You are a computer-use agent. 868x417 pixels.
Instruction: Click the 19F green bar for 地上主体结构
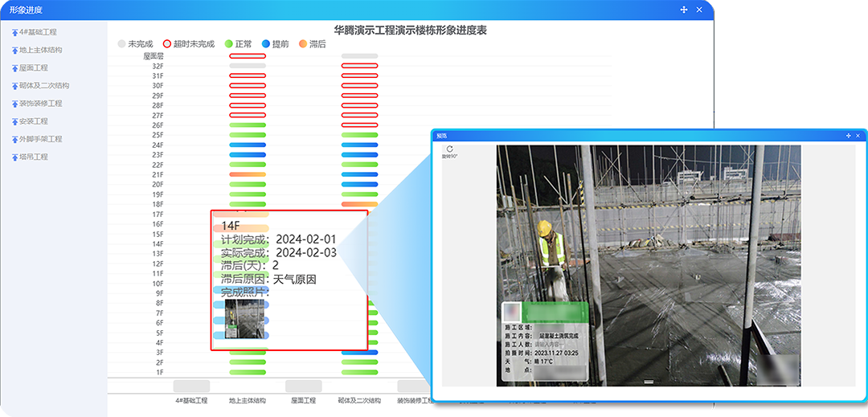[x=248, y=194]
